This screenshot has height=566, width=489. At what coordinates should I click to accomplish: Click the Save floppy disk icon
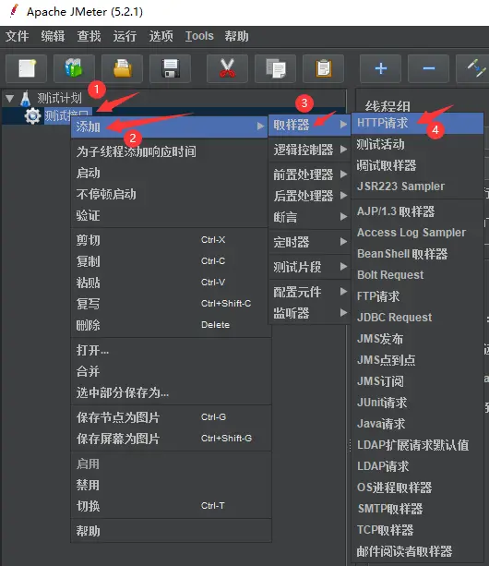pyautogui.click(x=170, y=68)
